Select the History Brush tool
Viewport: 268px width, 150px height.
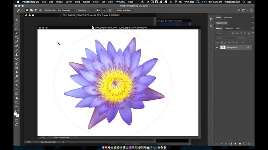pyautogui.click(x=17, y=59)
